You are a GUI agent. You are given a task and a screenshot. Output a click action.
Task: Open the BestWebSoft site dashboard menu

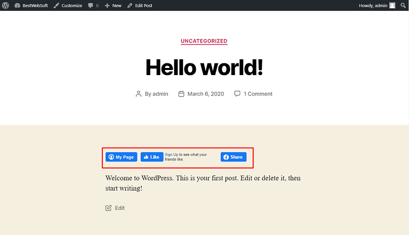(31, 6)
